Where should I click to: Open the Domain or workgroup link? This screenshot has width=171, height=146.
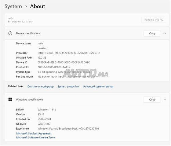point(40,86)
